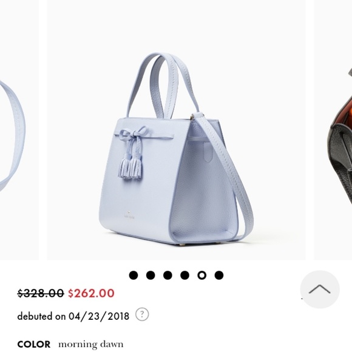The width and height of the screenshot is (352, 352).
Task: Select the sixth carousel dot indicator
Action: click(x=219, y=275)
